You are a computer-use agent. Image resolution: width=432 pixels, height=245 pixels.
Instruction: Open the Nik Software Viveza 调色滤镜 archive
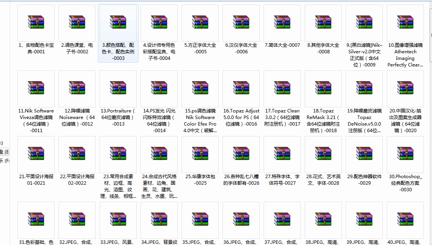(x=36, y=88)
